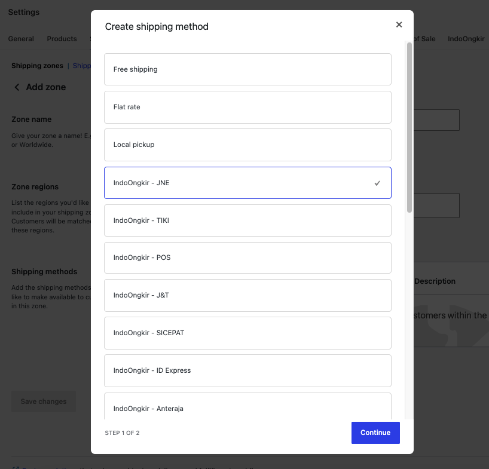
Task: Click the Save changes button
Action: [44, 401]
